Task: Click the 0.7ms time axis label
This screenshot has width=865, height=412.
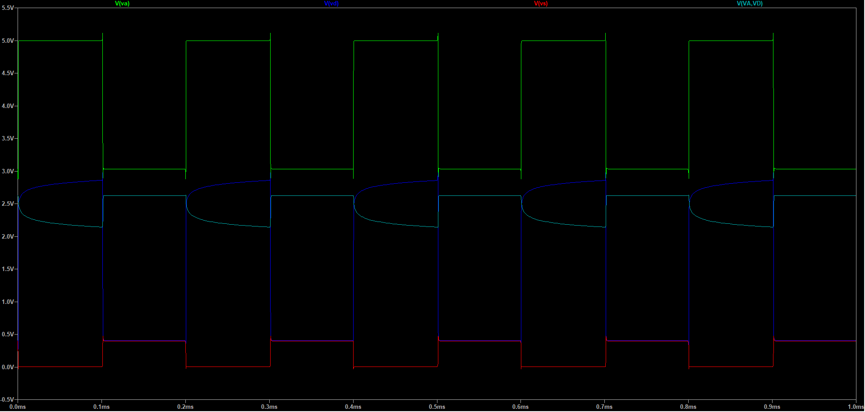Action: coord(604,407)
